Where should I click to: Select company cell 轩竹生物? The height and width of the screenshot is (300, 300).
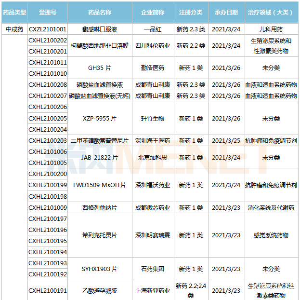(x=153, y=119)
